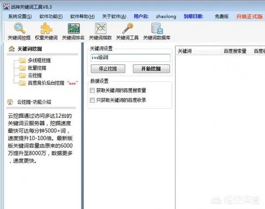Click the 用户名: label
The height and width of the screenshot is (209, 265).
pos(141,16)
